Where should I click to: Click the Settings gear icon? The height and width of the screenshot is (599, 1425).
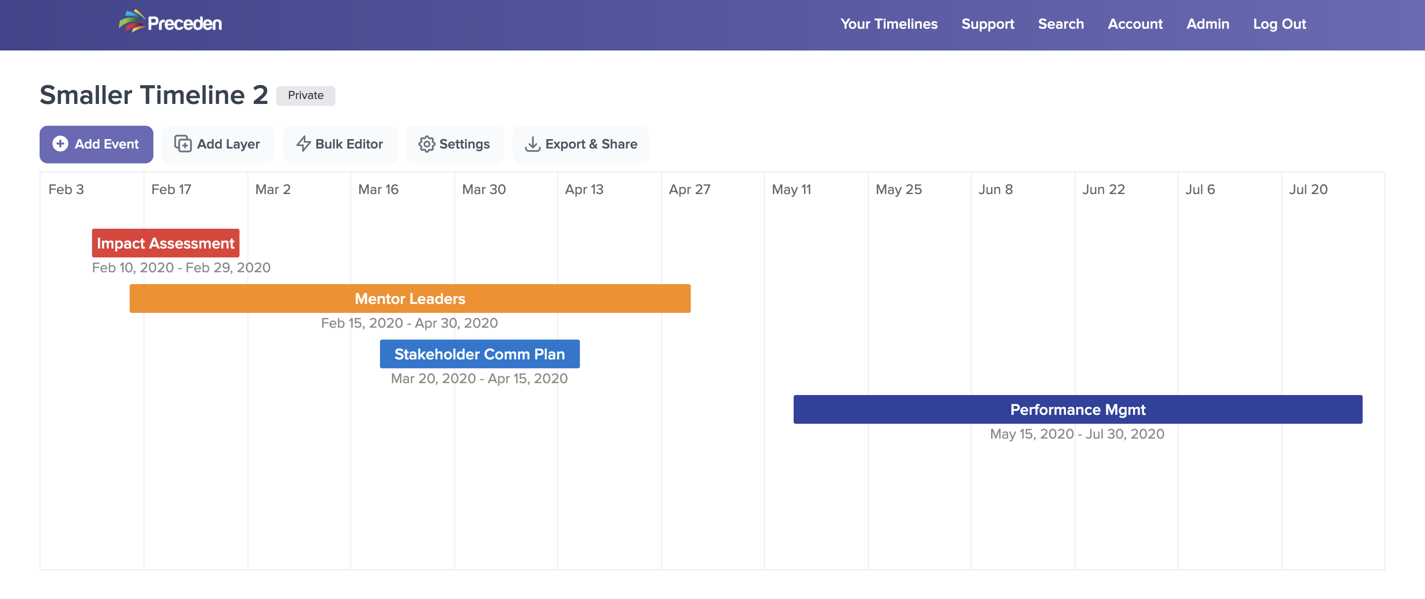click(426, 144)
